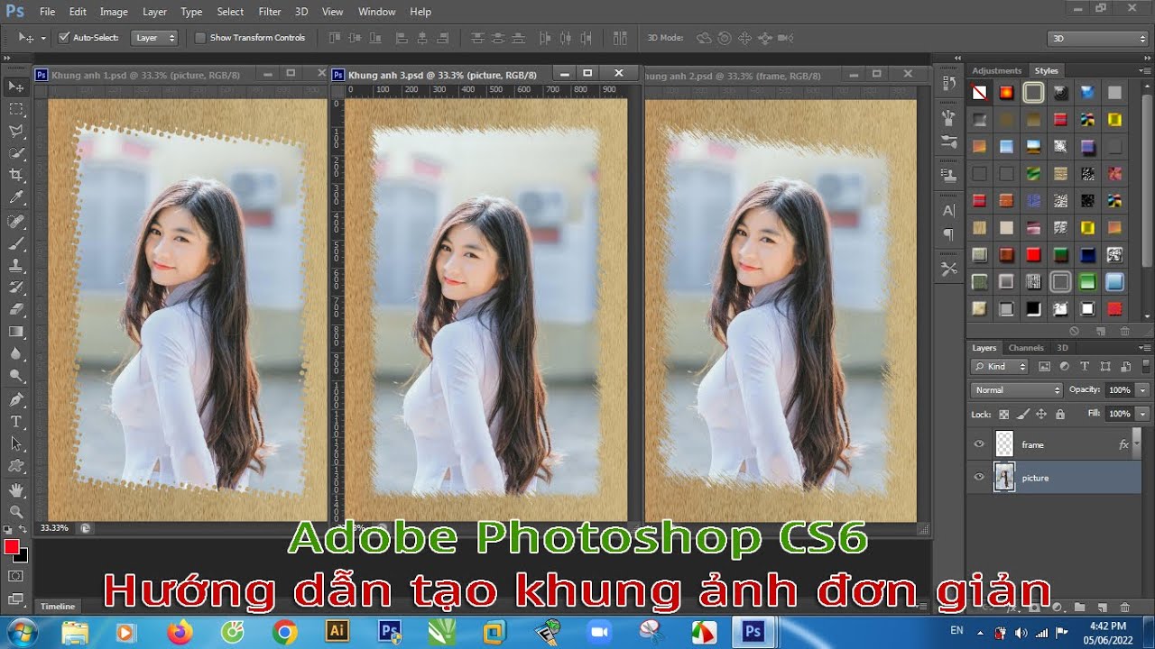Open the Styles panel flyout menu
This screenshot has width=1155, height=649.
click(x=1146, y=70)
